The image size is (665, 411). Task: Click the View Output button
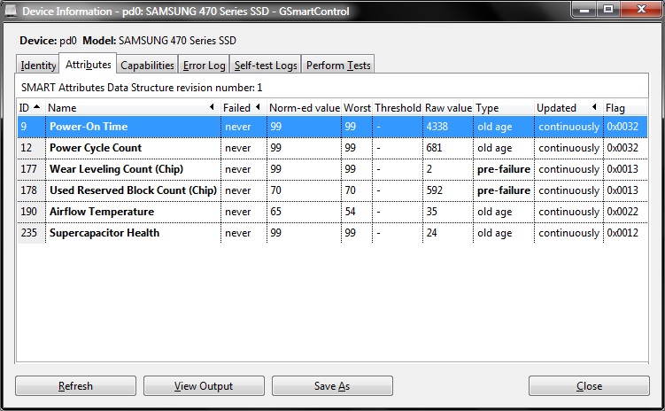(204, 385)
